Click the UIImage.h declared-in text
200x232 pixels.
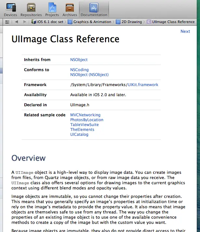tap(80, 105)
